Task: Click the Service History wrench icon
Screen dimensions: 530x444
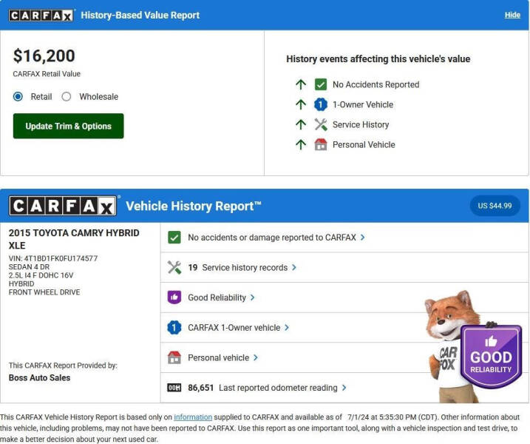Action: point(321,124)
